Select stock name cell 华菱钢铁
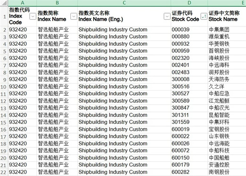Image resolution: width=246 pixels, height=176 pixels. point(227,44)
